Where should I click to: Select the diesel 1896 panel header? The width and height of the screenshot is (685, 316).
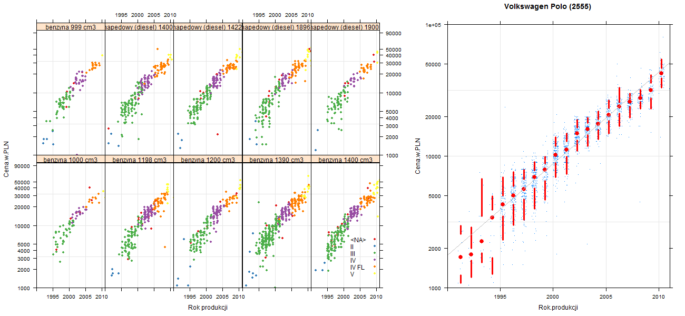coord(277,27)
